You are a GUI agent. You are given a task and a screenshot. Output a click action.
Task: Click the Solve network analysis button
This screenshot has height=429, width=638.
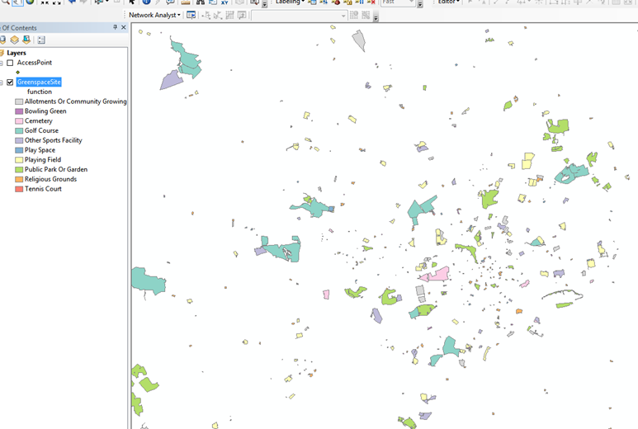(x=230, y=16)
